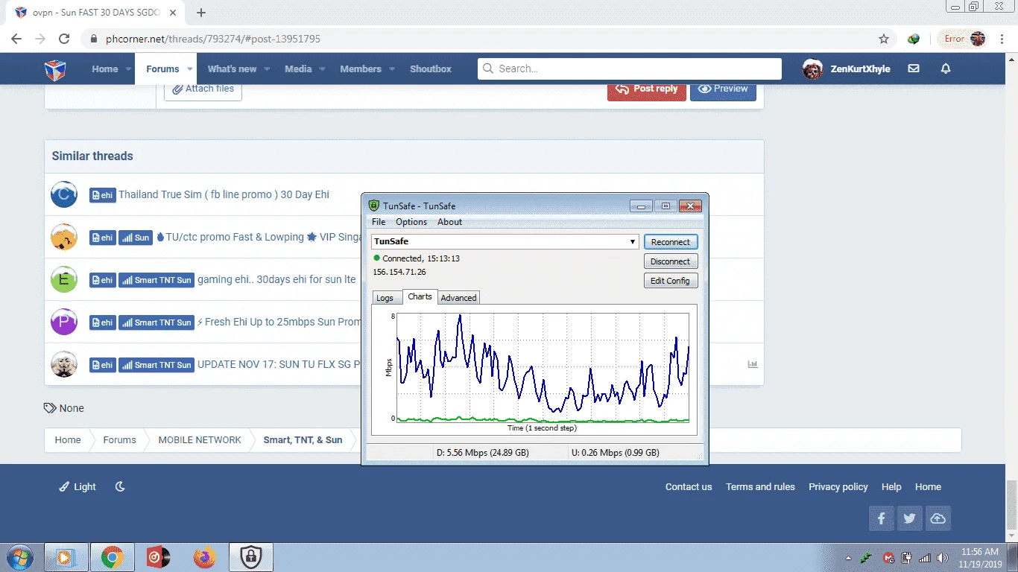Open Terms and rules footer link
1018x572 pixels.
760,486
